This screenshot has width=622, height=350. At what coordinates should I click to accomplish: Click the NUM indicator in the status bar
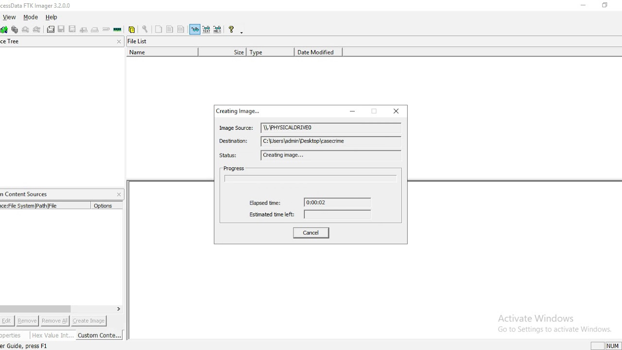click(x=613, y=346)
